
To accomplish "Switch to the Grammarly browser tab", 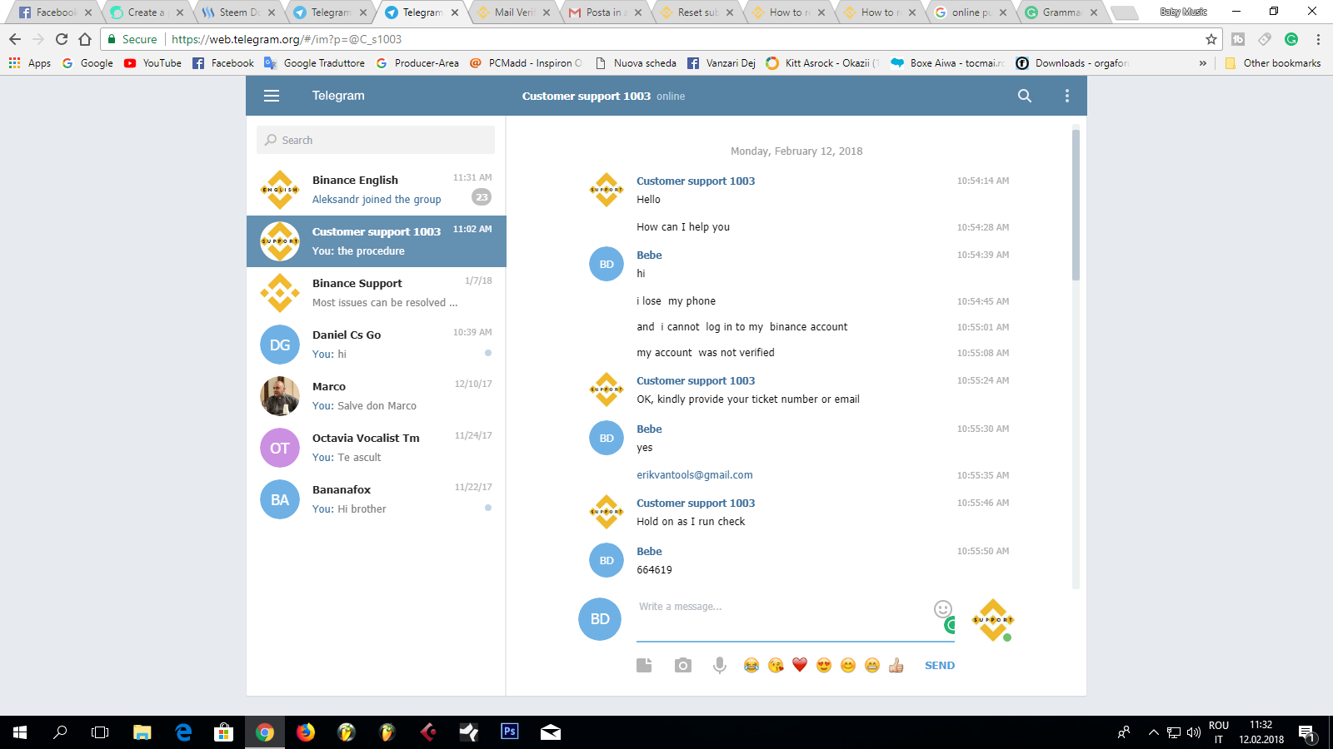I will tap(1061, 12).
